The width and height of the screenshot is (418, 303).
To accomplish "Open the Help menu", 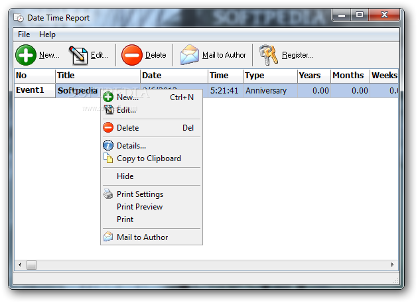I will click(47, 34).
